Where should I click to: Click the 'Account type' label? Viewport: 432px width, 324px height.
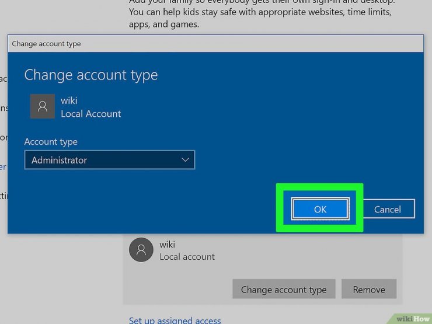coord(51,142)
